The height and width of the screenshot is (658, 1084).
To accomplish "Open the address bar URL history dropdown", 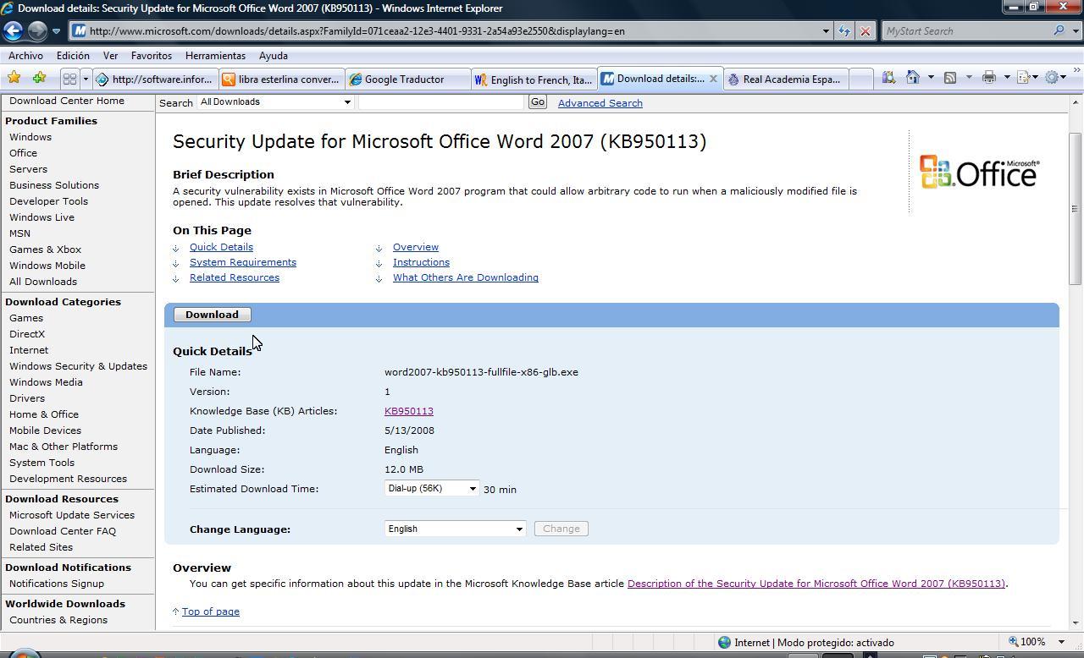I will (826, 31).
